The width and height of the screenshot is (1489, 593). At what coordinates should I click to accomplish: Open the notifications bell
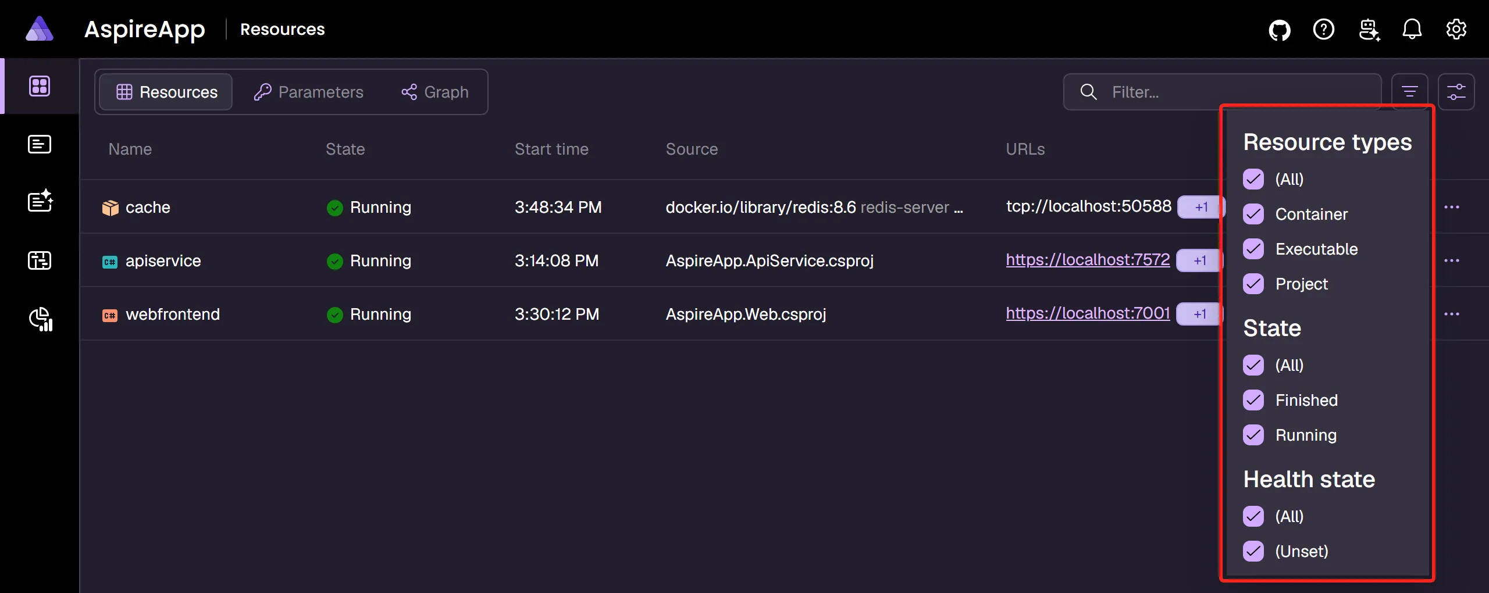1412,29
